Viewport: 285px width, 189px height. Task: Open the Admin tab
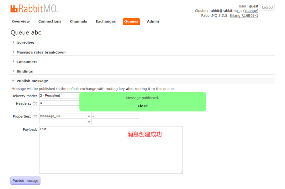(153, 21)
